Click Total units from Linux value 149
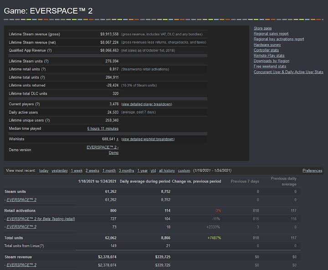Screen dimensions: 328x270 [113, 246]
